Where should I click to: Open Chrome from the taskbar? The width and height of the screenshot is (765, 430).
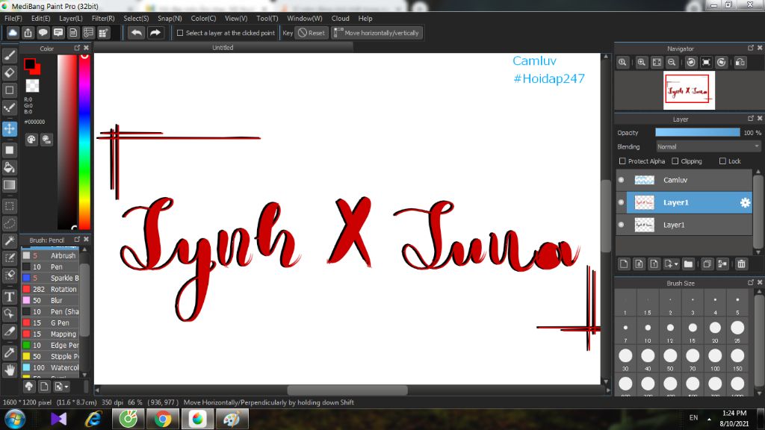163,419
